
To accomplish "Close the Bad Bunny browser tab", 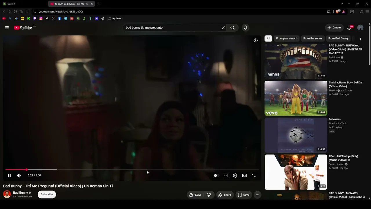I will point(92,4).
